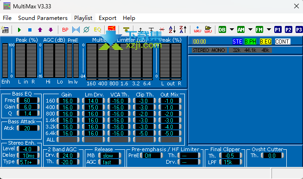
Task: Open the File menu
Action: 7,18
